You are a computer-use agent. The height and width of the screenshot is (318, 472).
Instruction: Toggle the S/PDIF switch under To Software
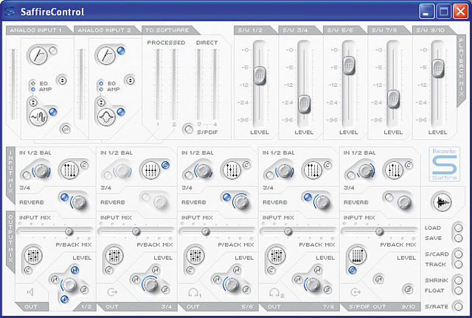[x=189, y=130]
